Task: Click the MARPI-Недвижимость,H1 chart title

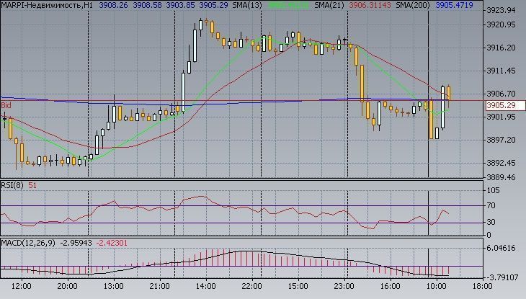Action: point(46,5)
